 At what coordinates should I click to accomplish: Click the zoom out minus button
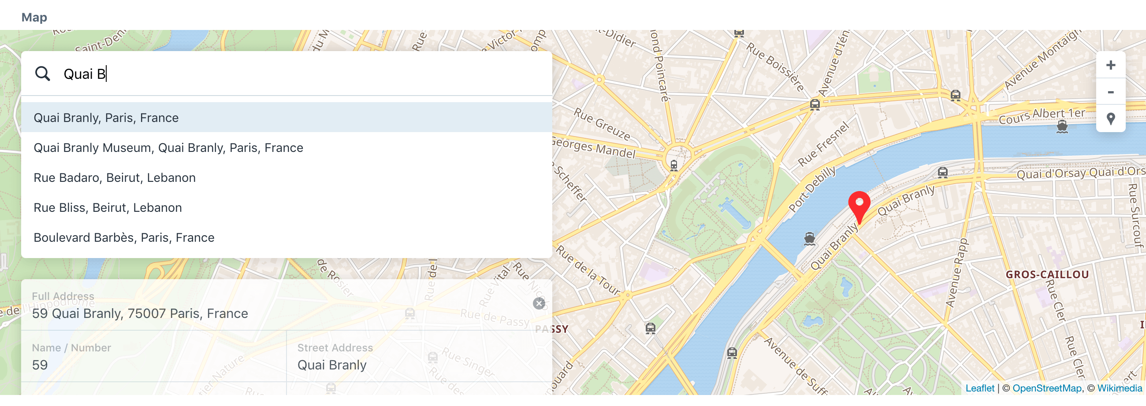[1110, 92]
